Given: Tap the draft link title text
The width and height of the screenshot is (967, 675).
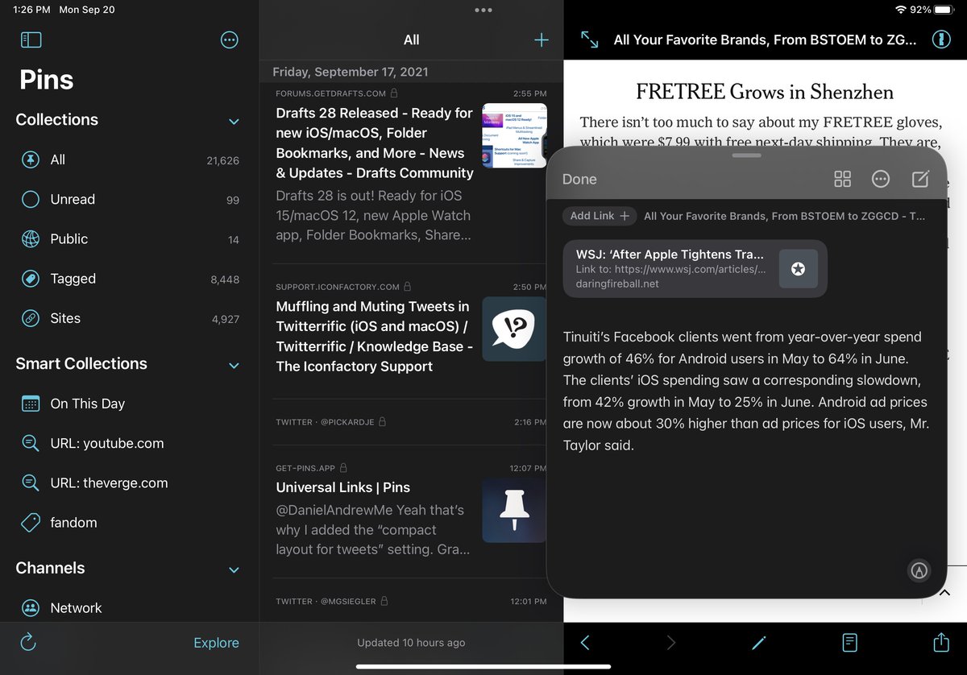Looking at the screenshot, I should point(784,216).
